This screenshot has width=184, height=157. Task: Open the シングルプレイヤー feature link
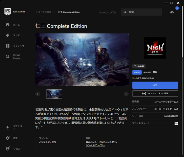95,145
